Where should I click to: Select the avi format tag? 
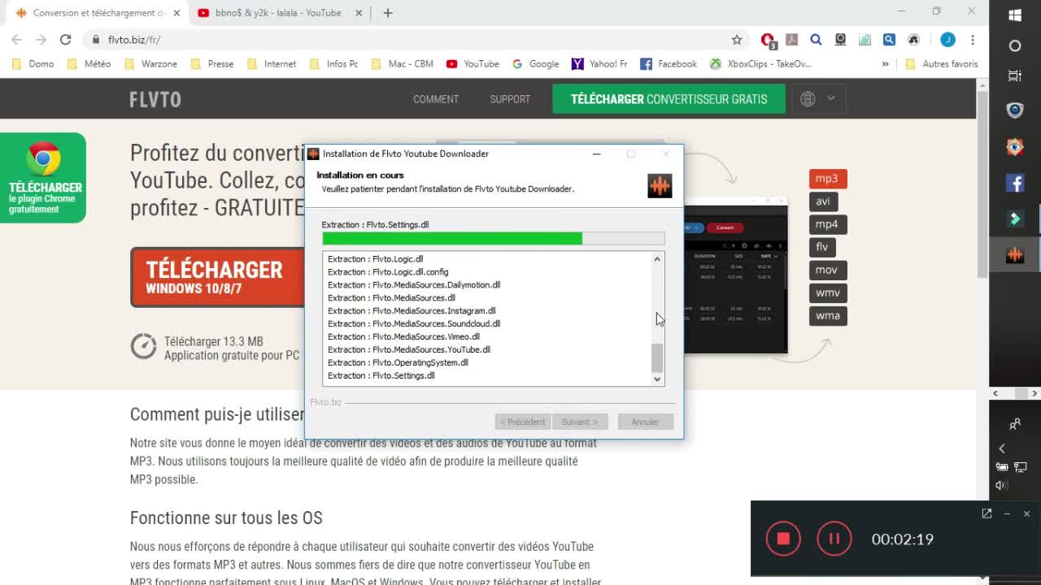point(823,201)
